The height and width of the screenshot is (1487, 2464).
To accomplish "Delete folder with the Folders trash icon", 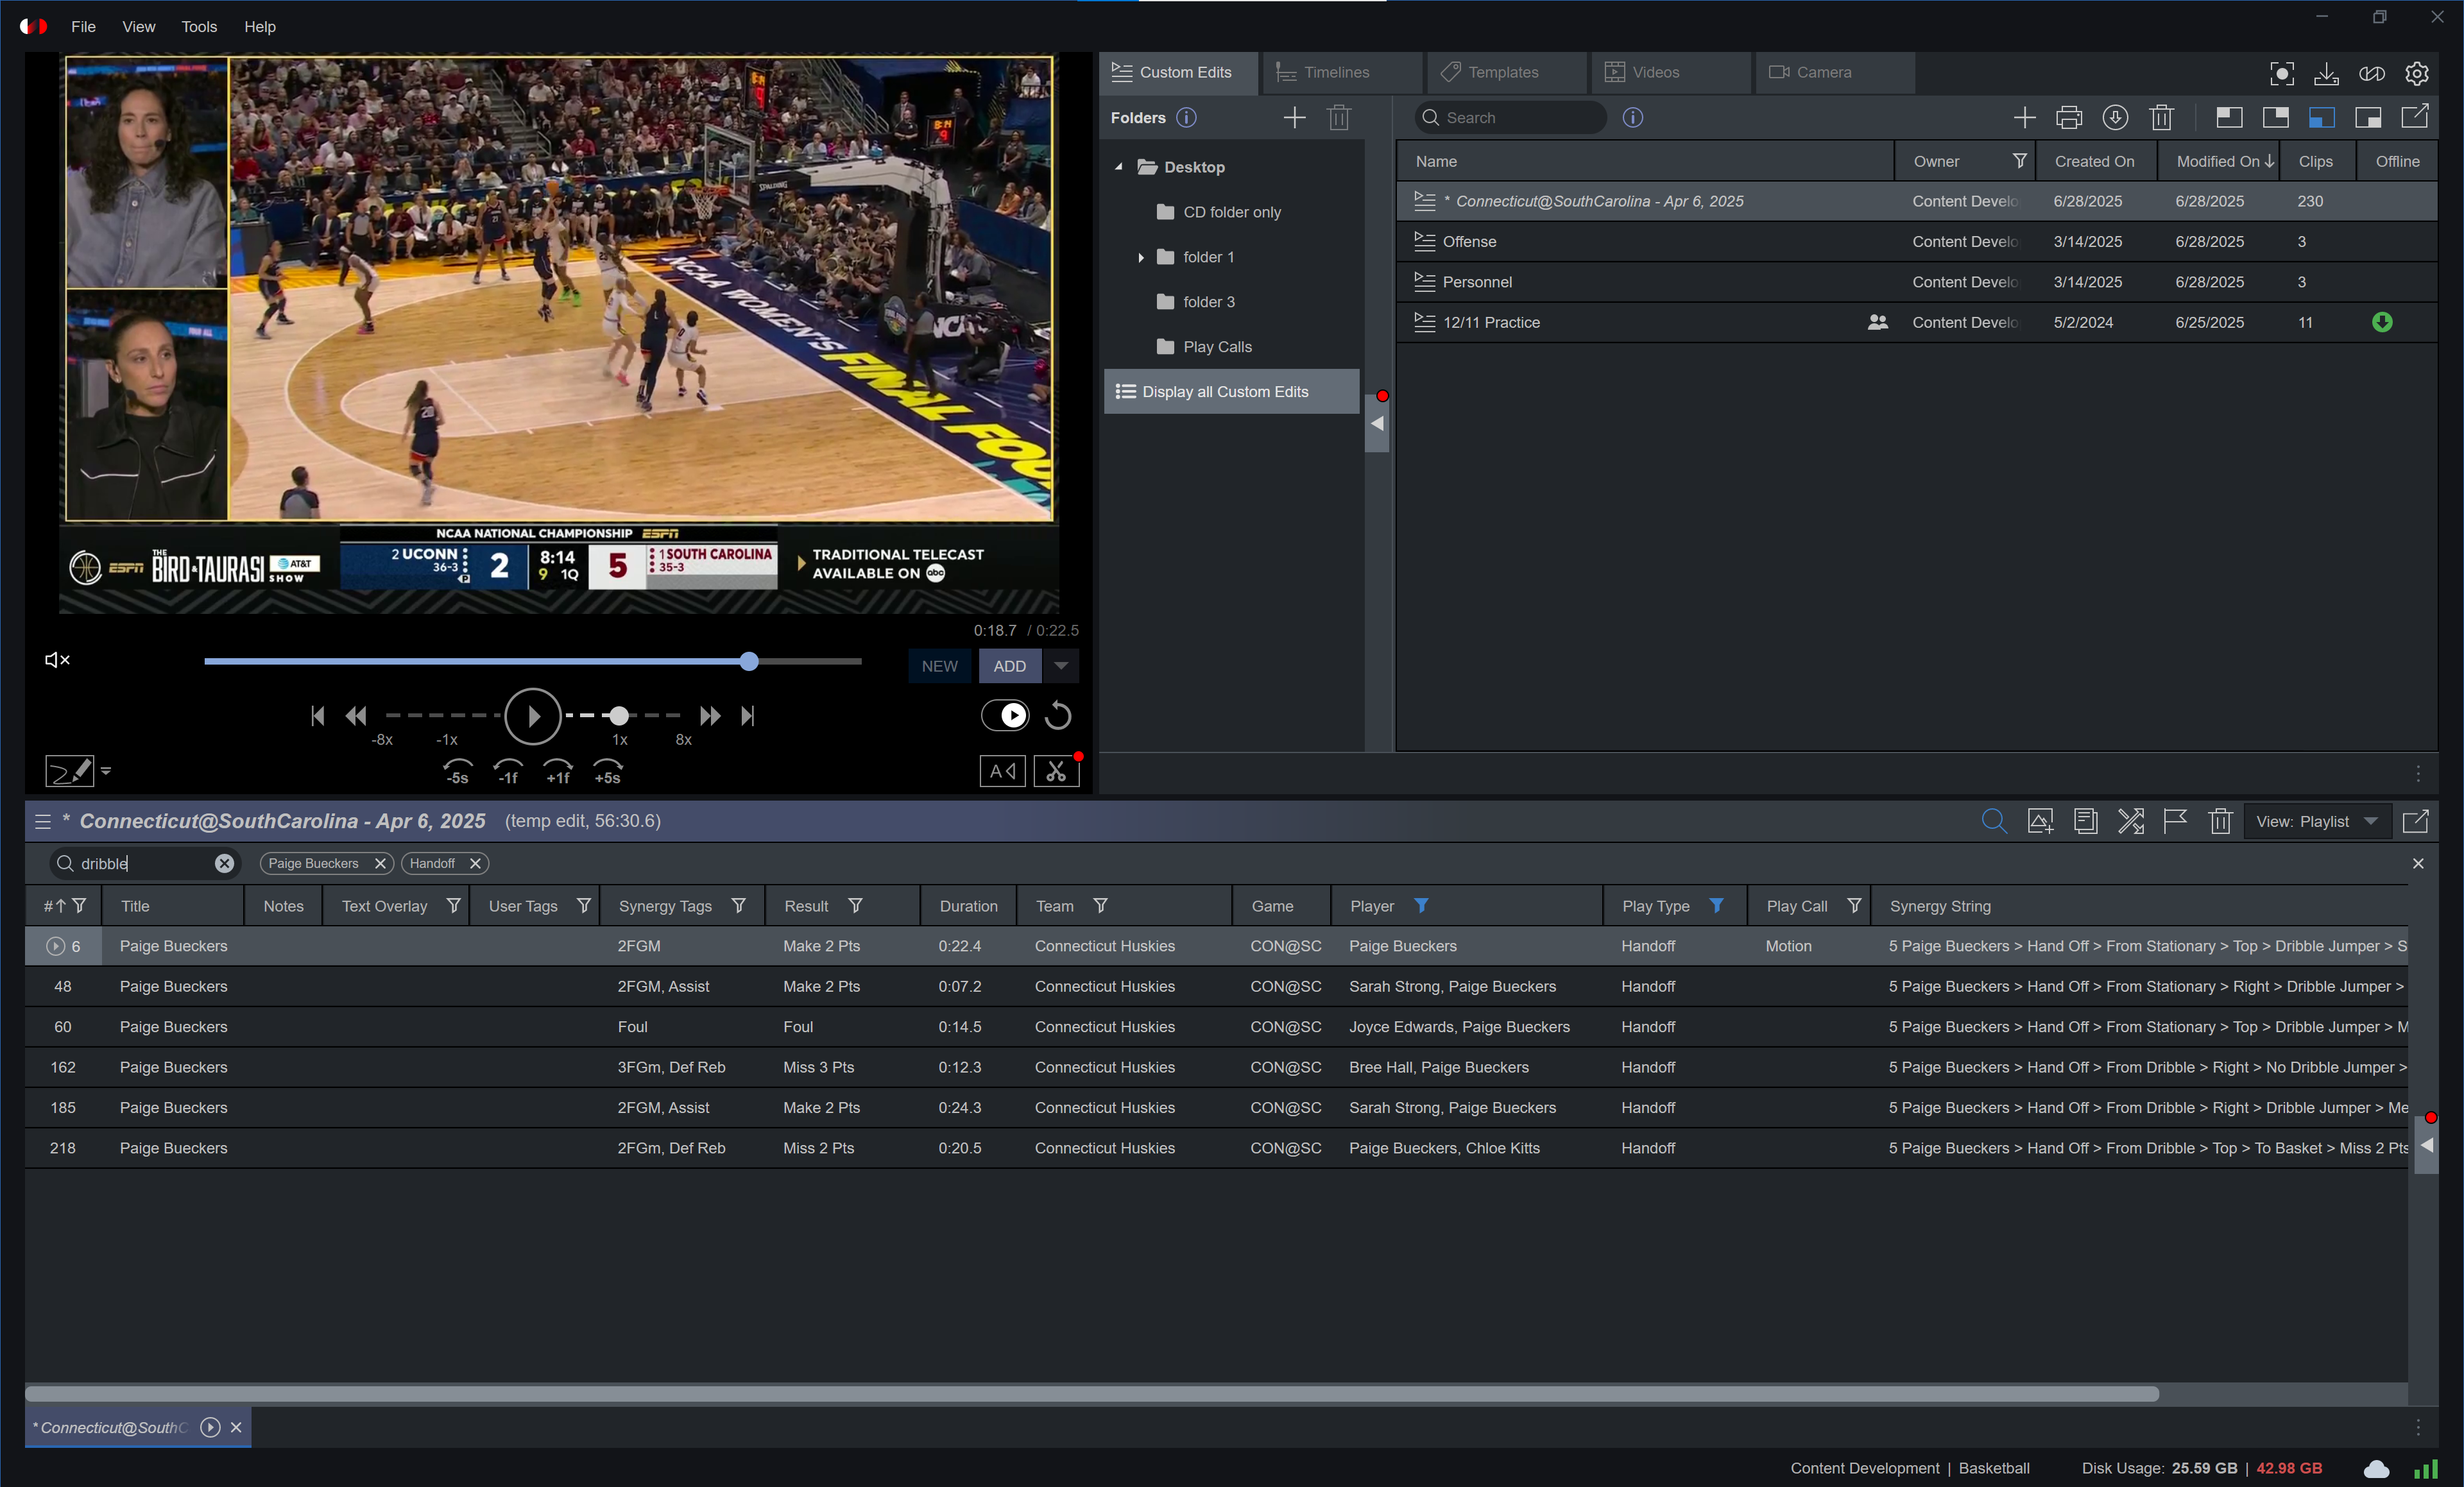I will (x=1339, y=117).
